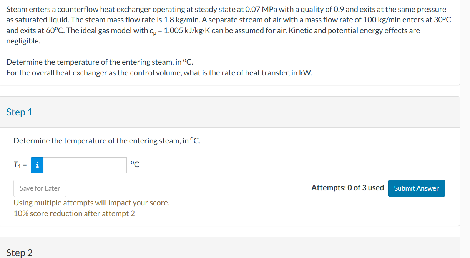Screen dimensions: 470x258
Task: Submit the answer for Step 1
Action: [416, 188]
